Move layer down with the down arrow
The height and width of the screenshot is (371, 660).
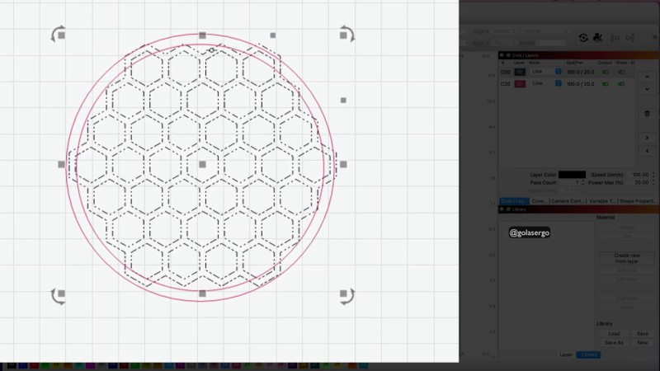(647, 89)
